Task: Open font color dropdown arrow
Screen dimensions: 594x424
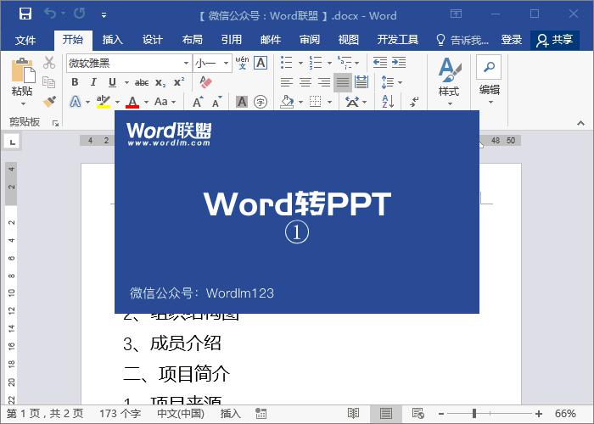Action: pos(146,102)
